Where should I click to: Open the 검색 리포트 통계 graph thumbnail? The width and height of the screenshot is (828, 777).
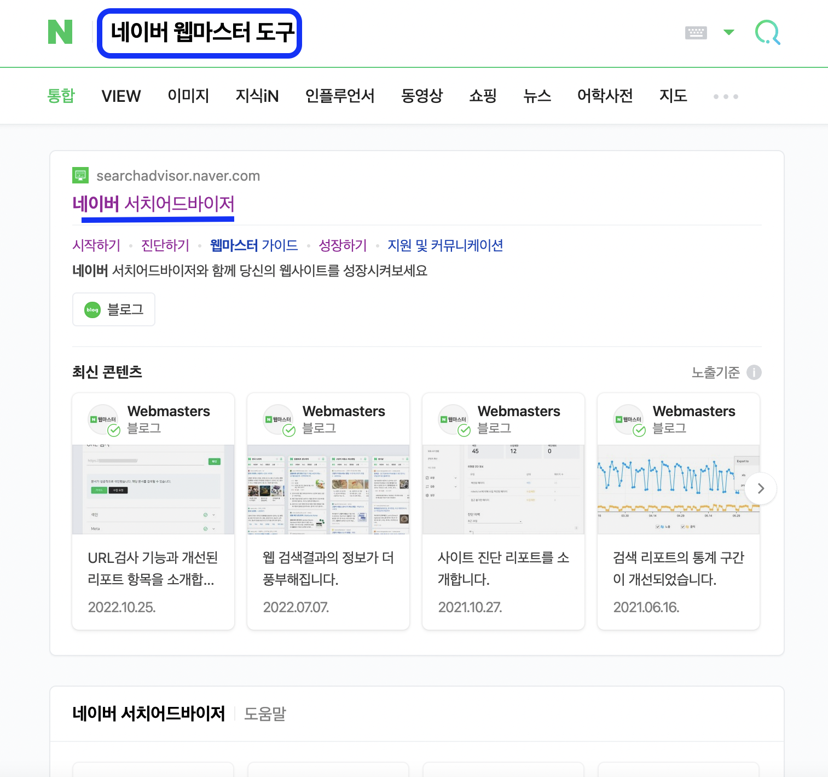tap(679, 490)
